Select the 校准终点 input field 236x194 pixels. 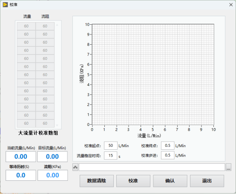point(168,145)
